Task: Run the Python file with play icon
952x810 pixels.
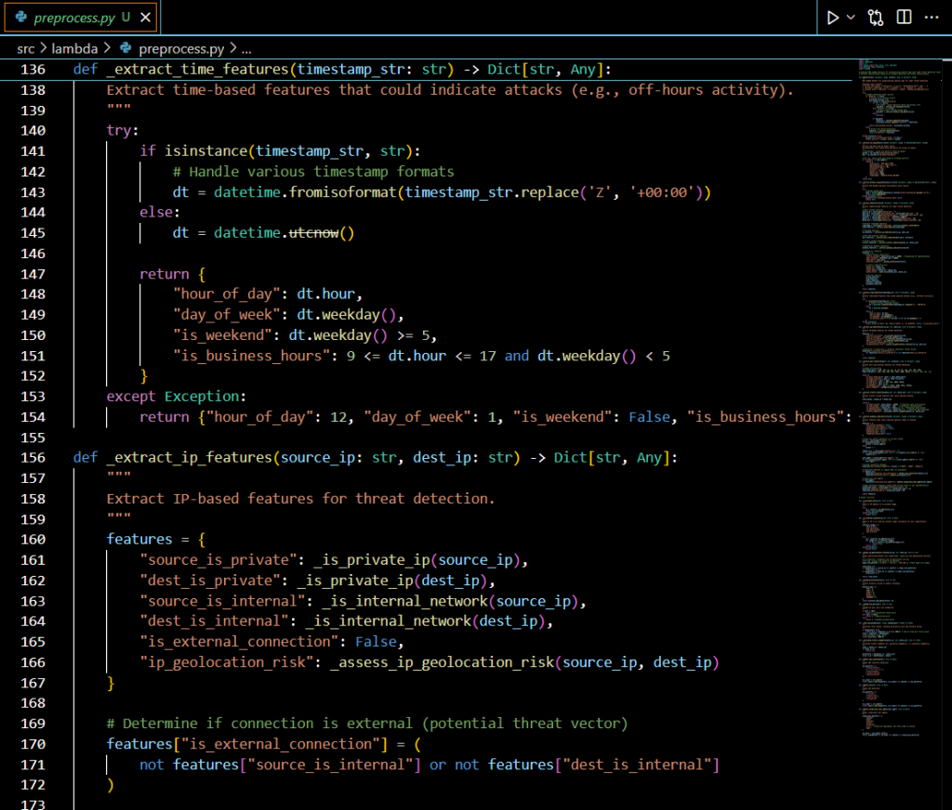Action: [x=832, y=18]
